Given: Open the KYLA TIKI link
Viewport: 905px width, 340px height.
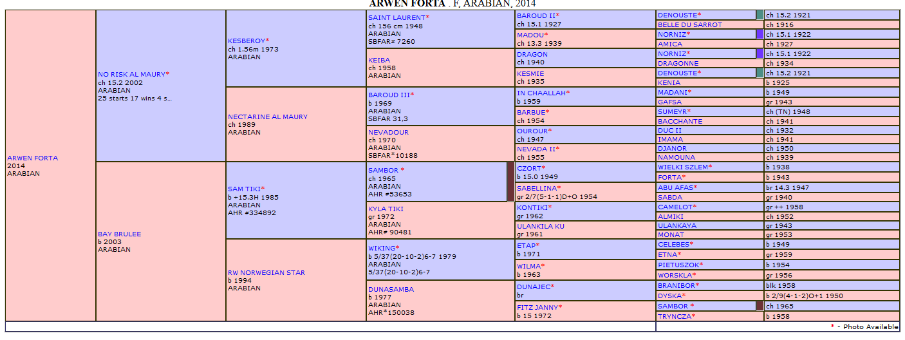Looking at the screenshot, I should tap(386, 209).
